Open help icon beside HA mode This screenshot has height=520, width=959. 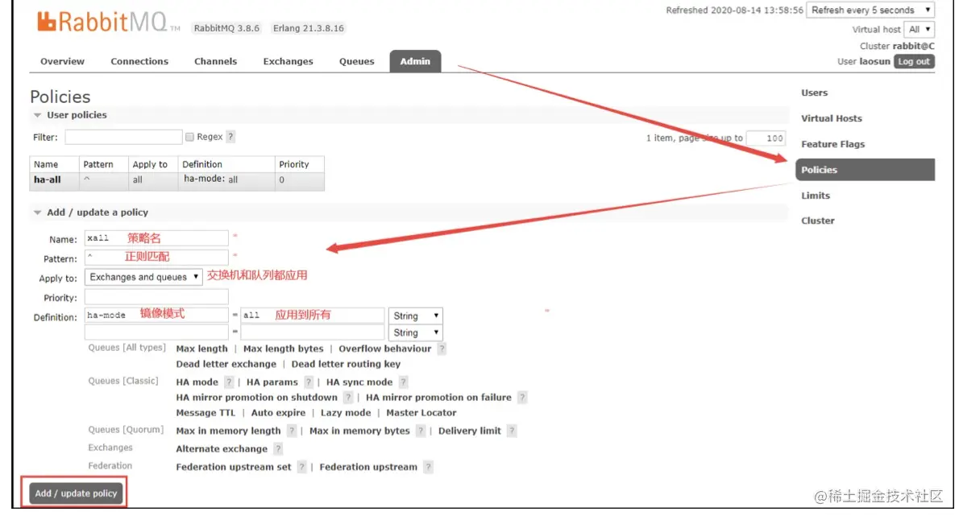229,382
